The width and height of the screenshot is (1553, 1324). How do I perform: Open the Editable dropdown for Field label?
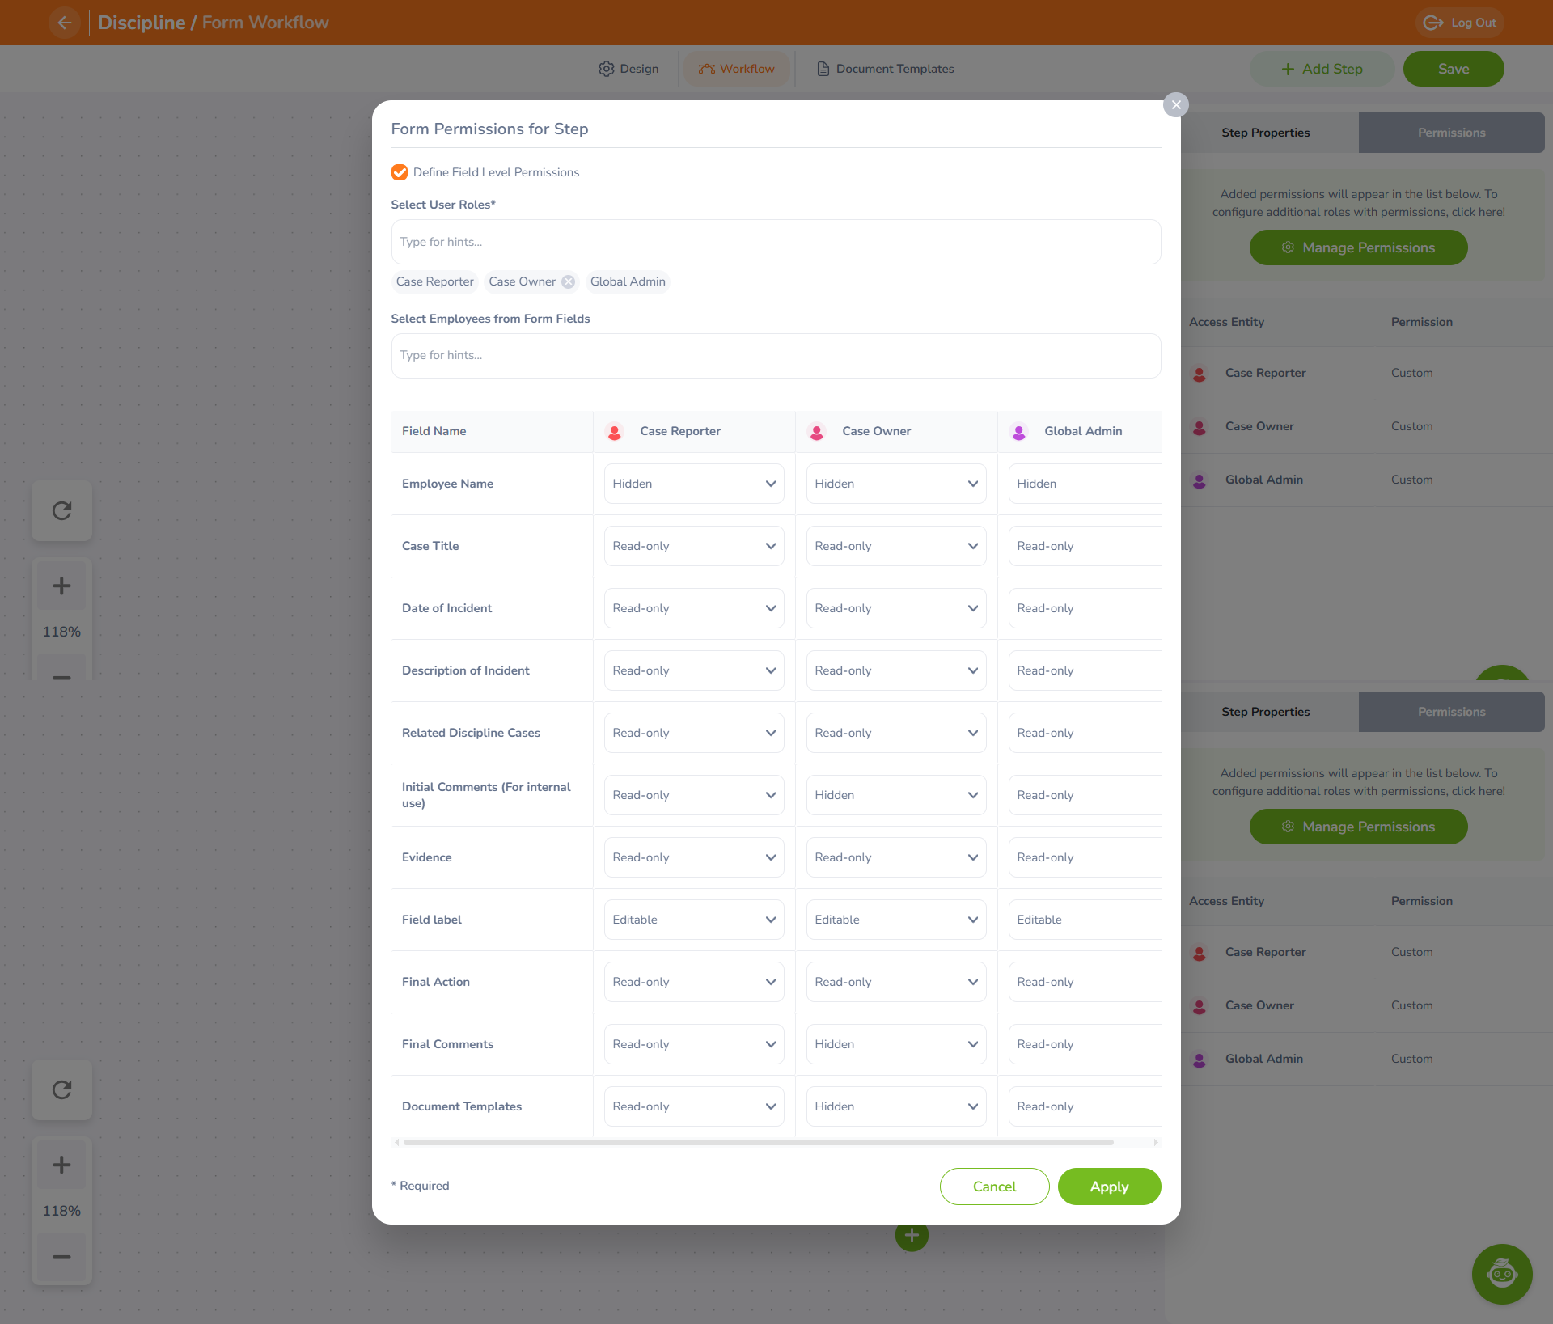[693, 919]
